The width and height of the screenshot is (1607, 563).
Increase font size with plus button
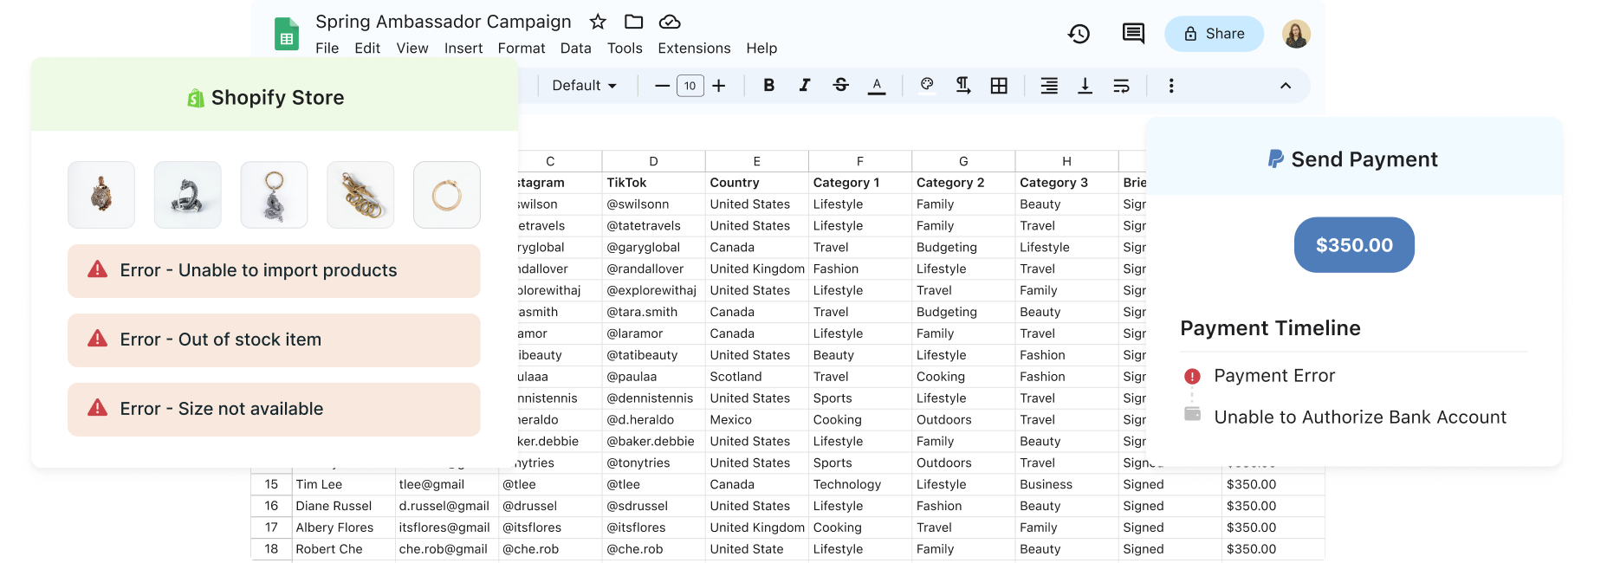coord(719,85)
